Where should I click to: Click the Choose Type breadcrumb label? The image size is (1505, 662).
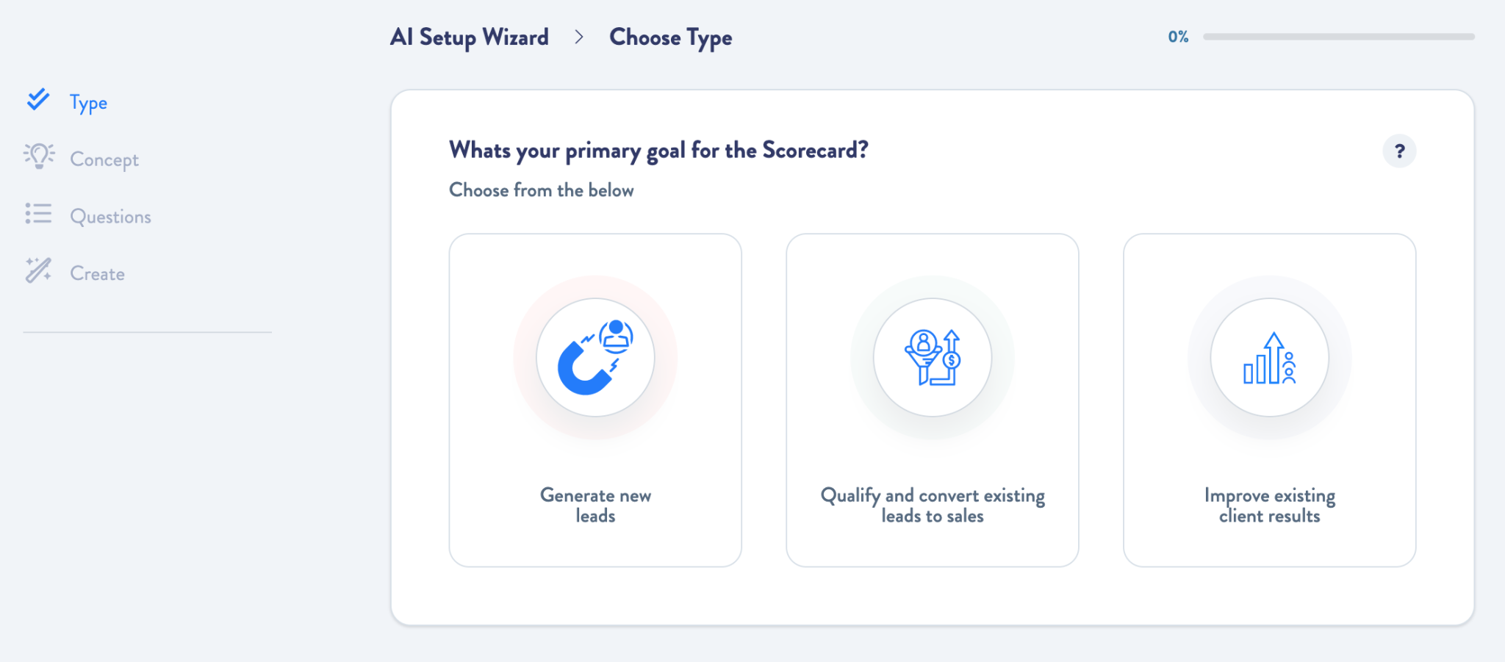click(670, 37)
